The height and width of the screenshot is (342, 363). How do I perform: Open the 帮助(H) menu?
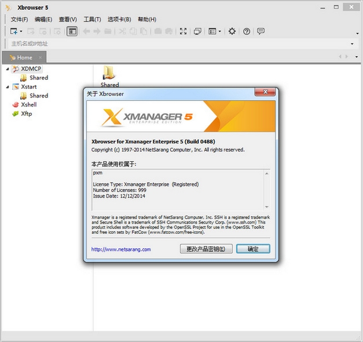tap(147, 19)
